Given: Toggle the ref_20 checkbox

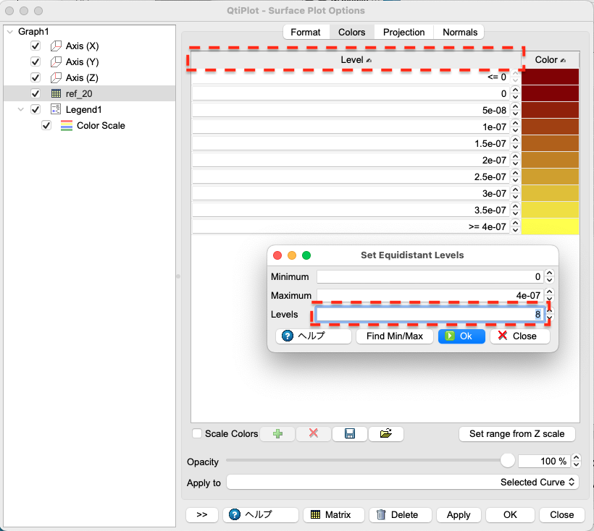Looking at the screenshot, I should pos(35,93).
